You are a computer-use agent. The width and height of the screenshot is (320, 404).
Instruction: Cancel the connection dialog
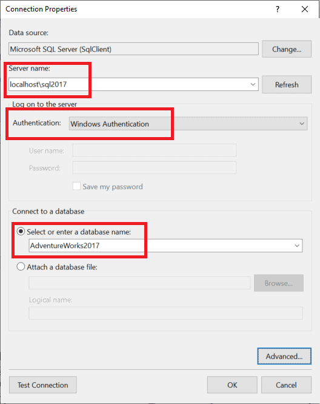(286, 385)
